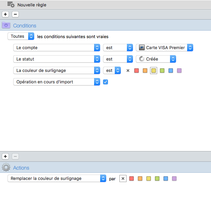Choose the red swatch in the highlight condition
Viewport: 211px width, 207px height.
point(137,71)
